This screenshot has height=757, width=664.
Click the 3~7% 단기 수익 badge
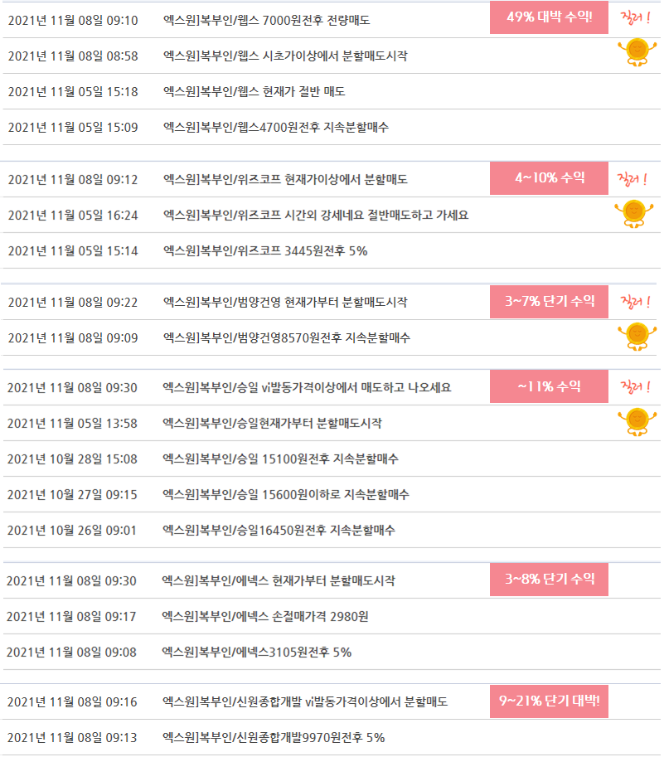[549, 301]
